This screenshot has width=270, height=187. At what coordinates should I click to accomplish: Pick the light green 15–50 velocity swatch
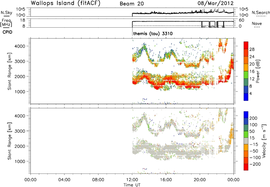tap(246, 134)
